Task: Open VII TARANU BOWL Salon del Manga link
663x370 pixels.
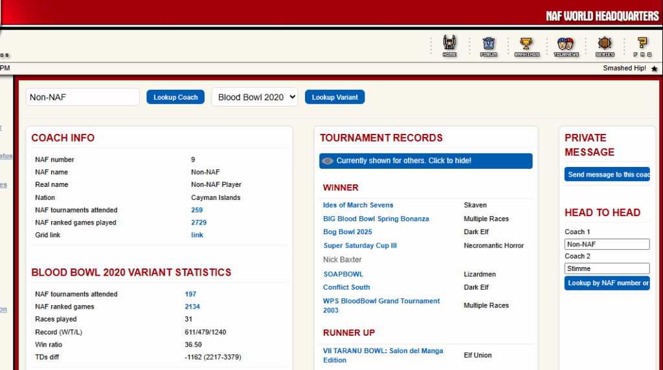Action: [x=383, y=355]
